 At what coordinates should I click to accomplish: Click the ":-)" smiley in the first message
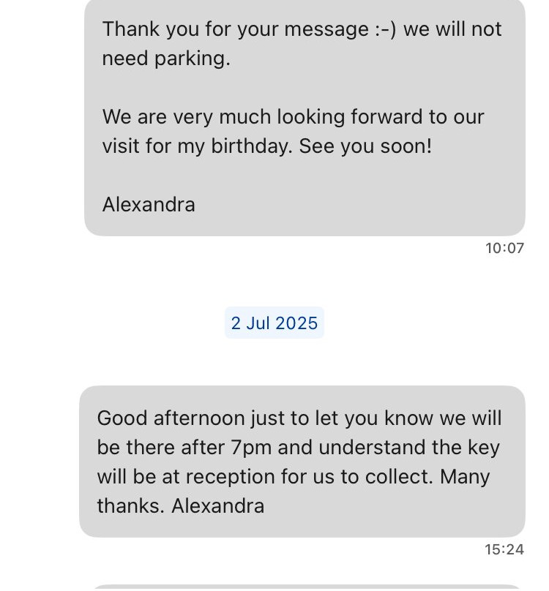point(378,29)
